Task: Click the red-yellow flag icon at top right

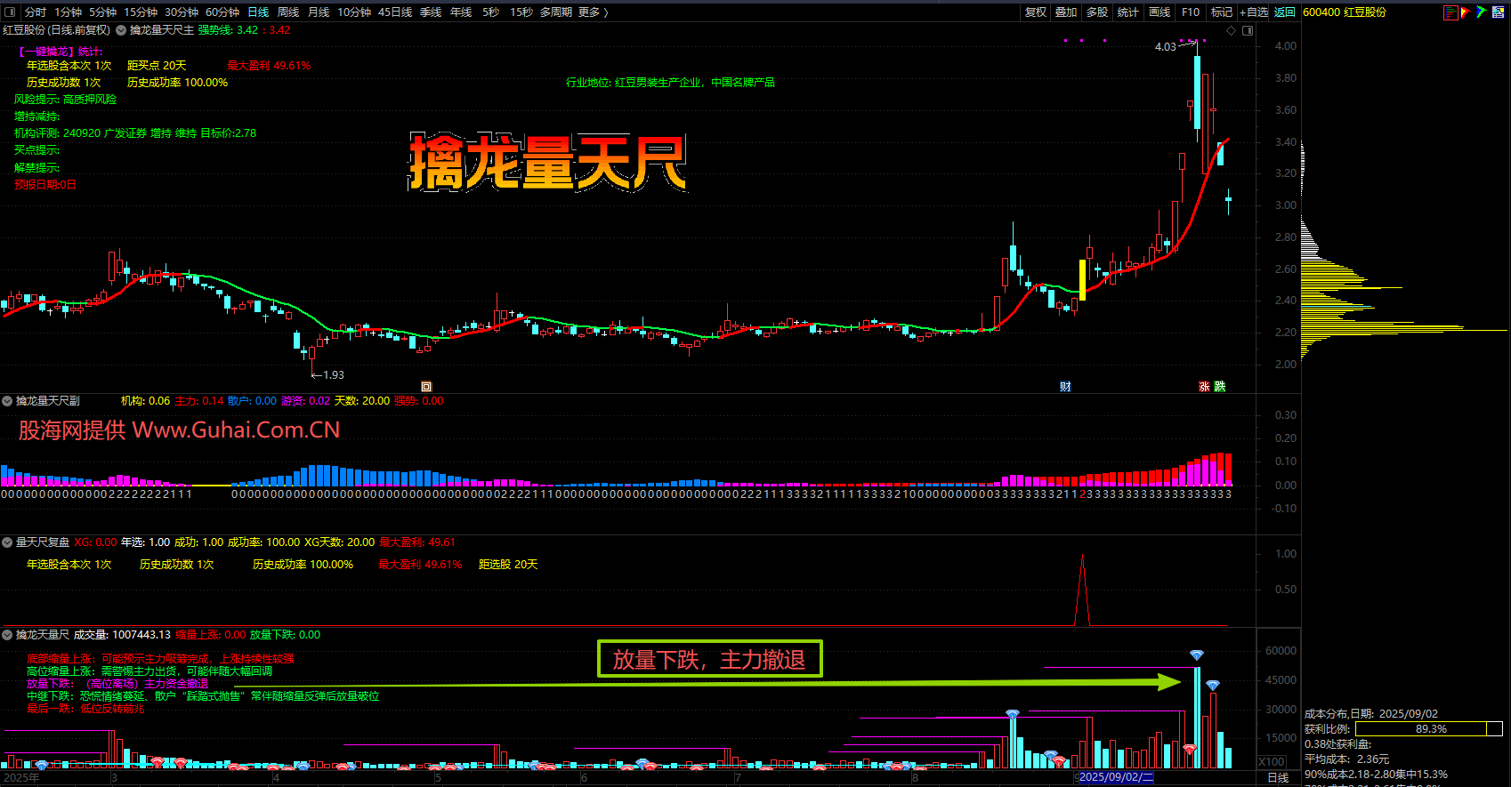Action: tap(1466, 12)
